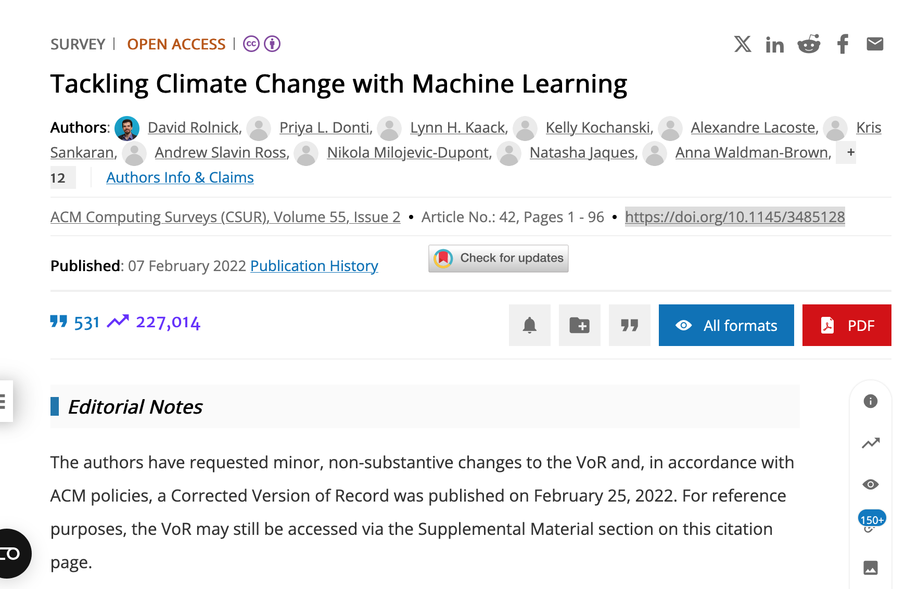Open left table of contents menu
918x589 pixels.
coord(4,401)
